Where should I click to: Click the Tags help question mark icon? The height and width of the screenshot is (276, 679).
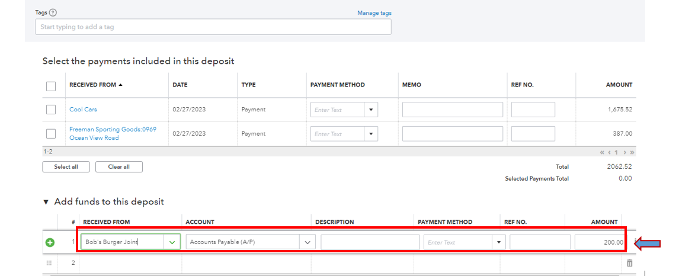coord(53,12)
